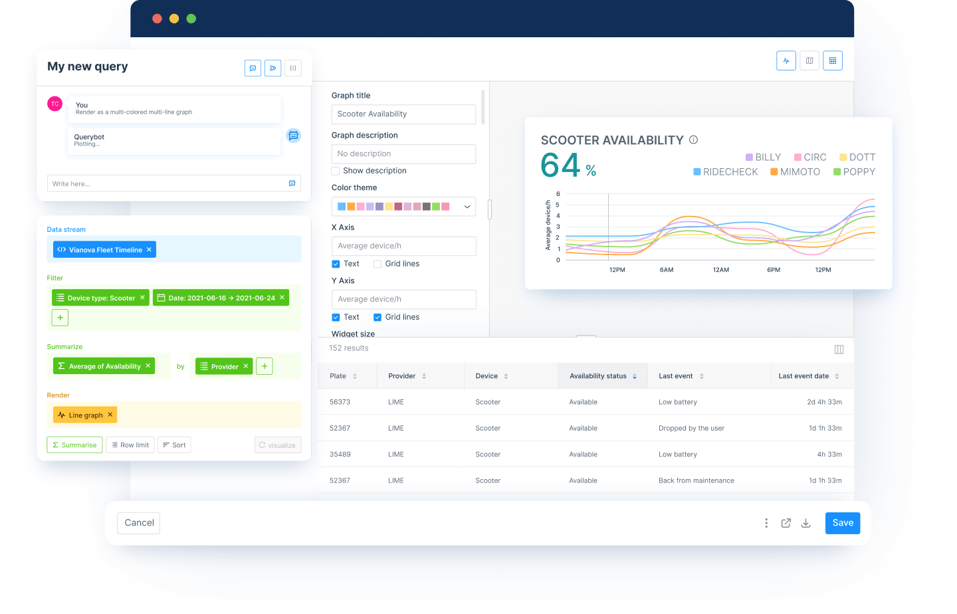Click the info icon beside Scooter Availability
This screenshot has width=957, height=614.
pos(693,140)
